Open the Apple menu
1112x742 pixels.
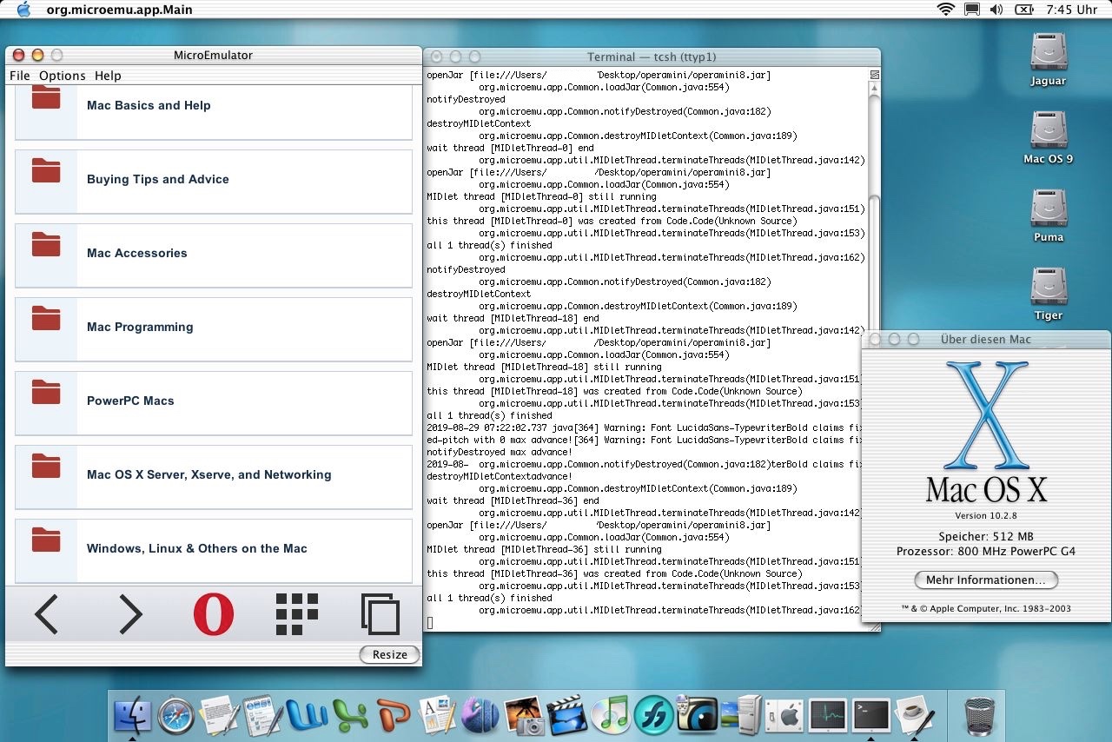pos(23,10)
